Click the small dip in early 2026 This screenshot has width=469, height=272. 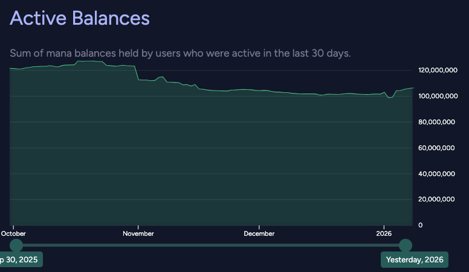(390, 97)
